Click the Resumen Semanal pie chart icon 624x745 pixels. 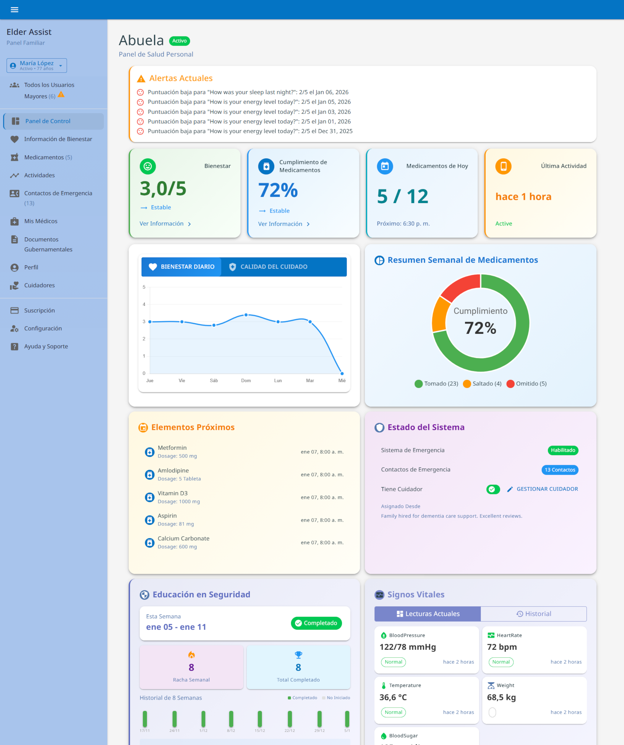pos(379,260)
